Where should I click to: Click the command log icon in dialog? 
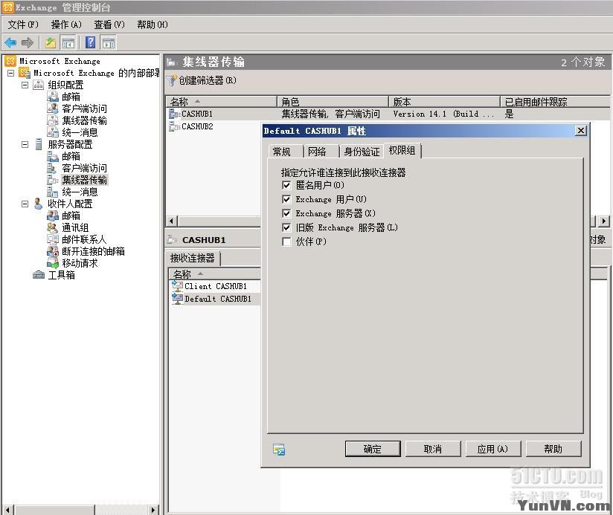279,450
